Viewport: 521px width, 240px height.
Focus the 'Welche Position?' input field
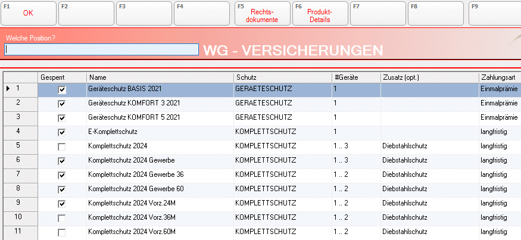(x=101, y=50)
